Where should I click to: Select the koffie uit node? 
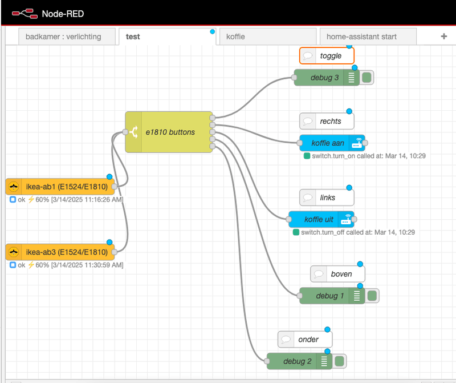coord(321,219)
